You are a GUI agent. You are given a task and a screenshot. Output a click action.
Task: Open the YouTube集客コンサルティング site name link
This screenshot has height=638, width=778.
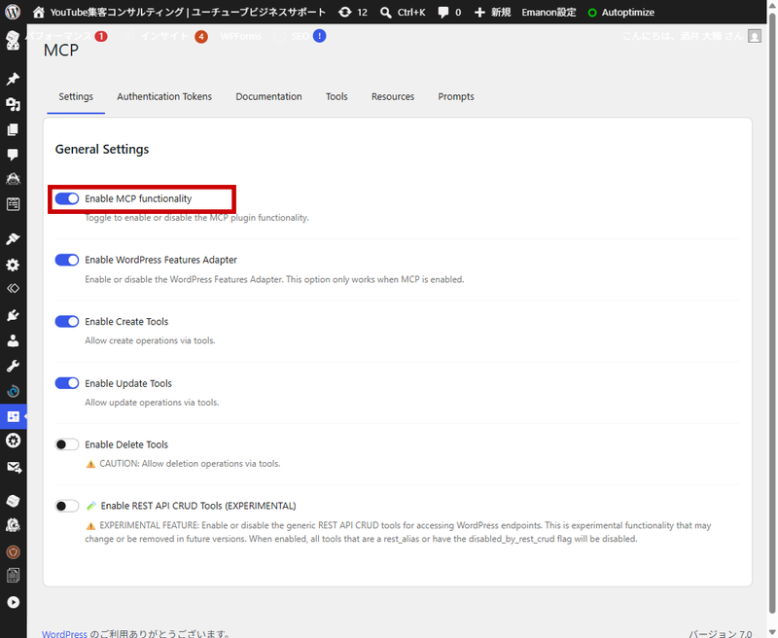pos(188,13)
